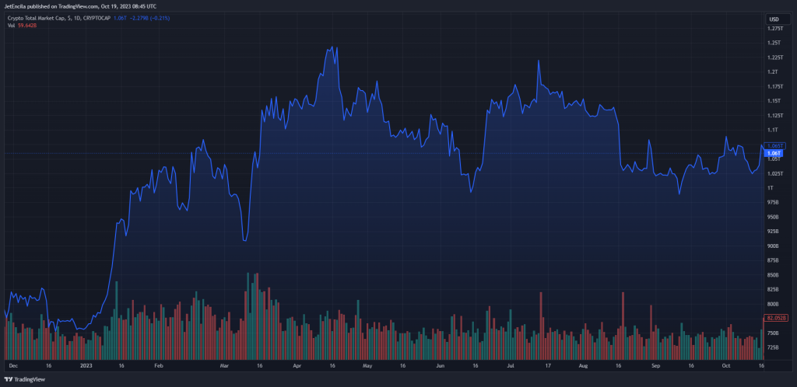Click the red 82.052B volume label
The height and width of the screenshot is (387, 797).
(777, 318)
